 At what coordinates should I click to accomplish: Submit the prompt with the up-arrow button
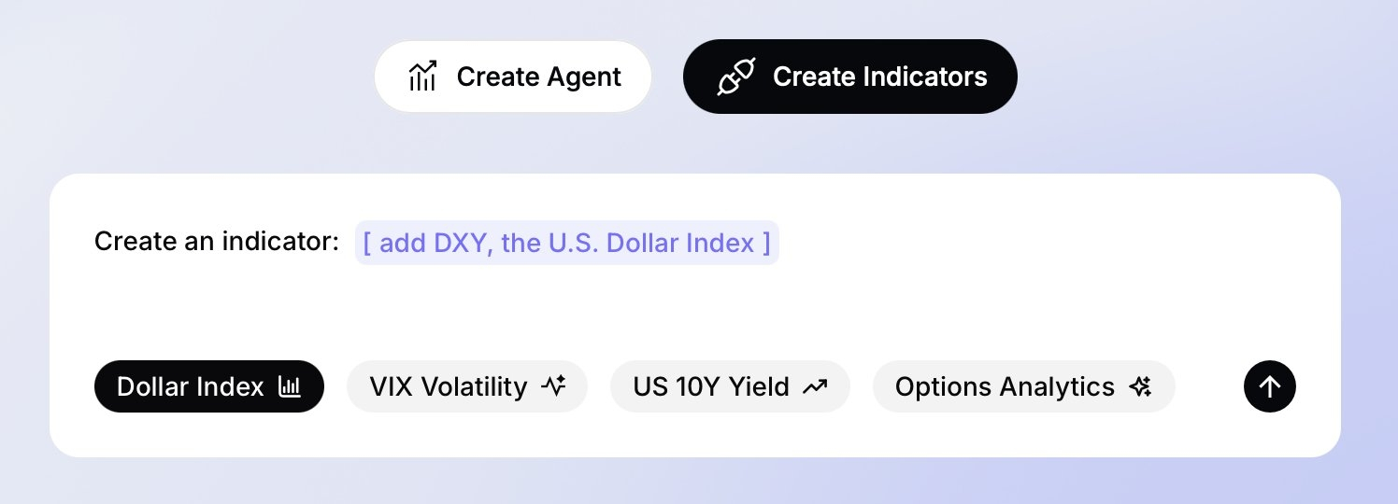(x=1269, y=386)
